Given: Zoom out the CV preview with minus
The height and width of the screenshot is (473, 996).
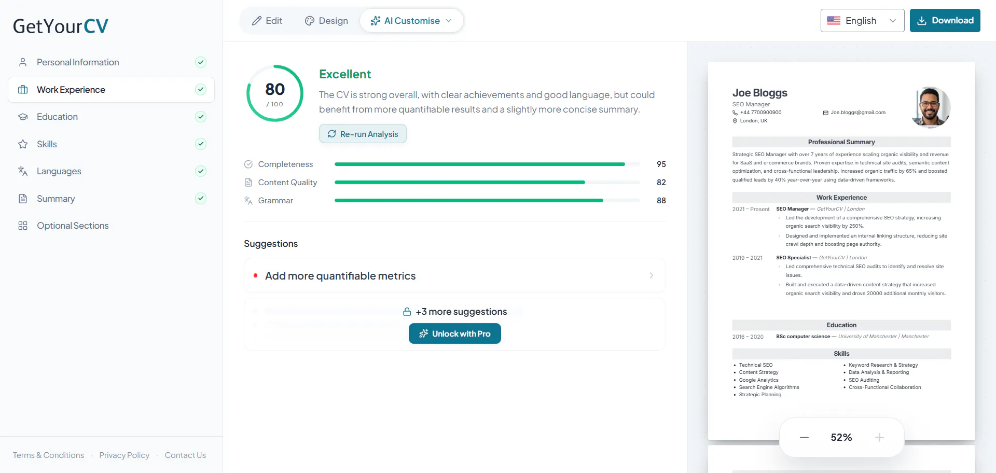Looking at the screenshot, I should pos(804,438).
